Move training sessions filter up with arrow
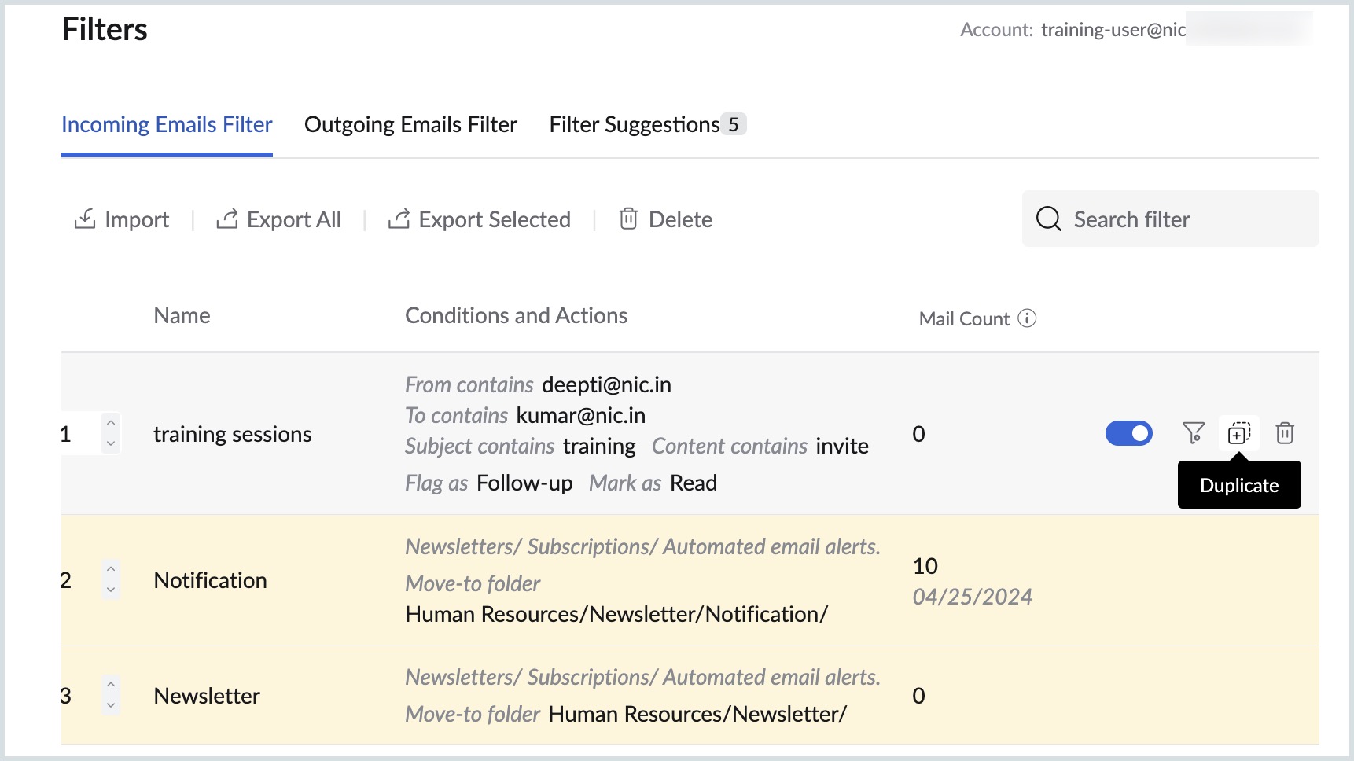1354x761 pixels. pos(111,423)
